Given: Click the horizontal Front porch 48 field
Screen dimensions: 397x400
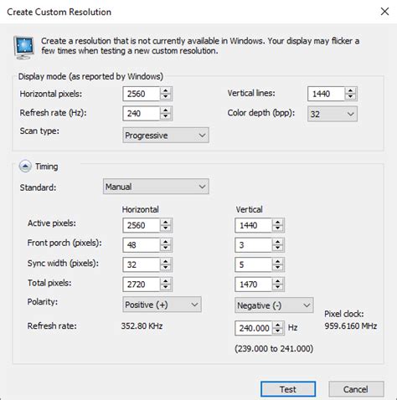Looking at the screenshot, I should [x=142, y=245].
